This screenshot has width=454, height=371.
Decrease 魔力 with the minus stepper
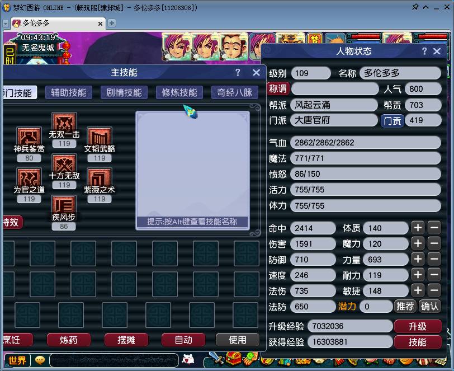point(434,243)
